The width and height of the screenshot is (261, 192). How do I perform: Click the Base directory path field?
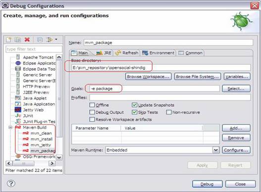(x=161, y=68)
